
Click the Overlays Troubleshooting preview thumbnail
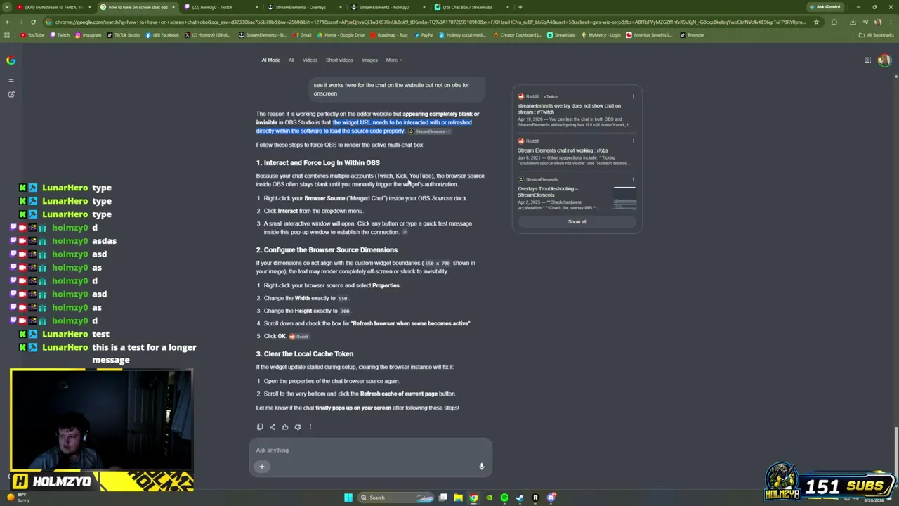coord(624,197)
